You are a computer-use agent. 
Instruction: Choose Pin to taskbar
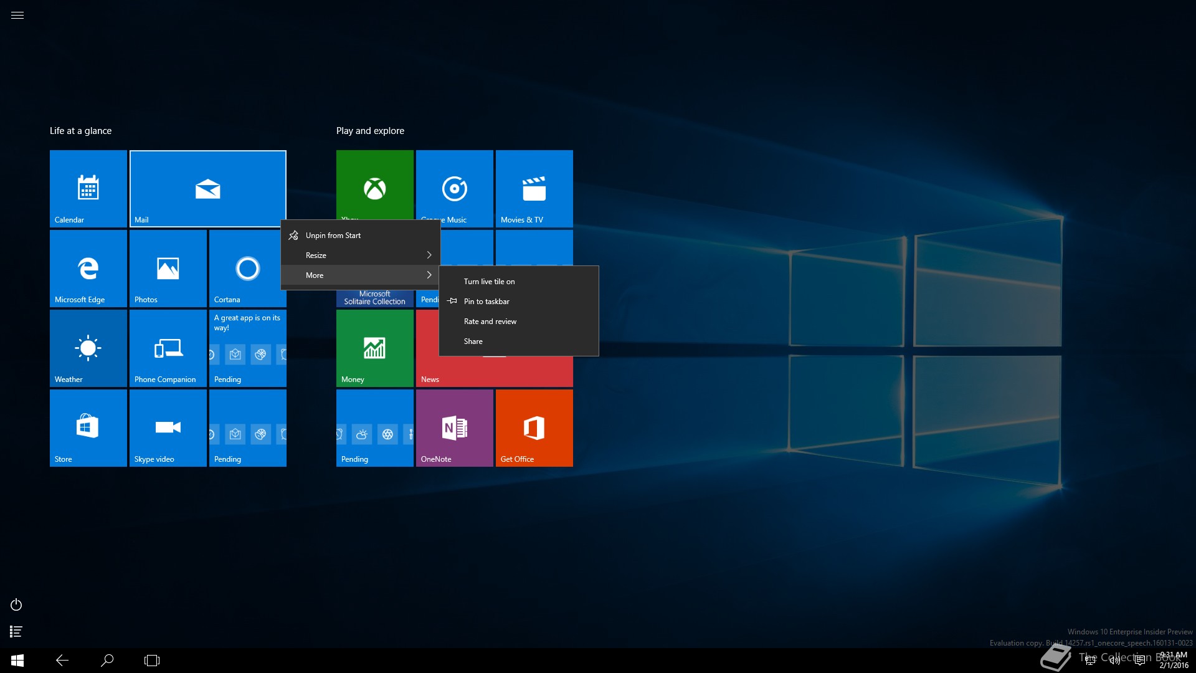(x=519, y=302)
